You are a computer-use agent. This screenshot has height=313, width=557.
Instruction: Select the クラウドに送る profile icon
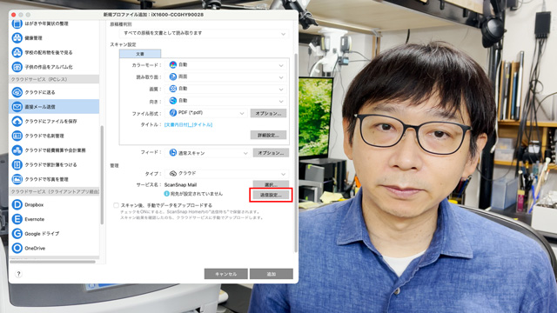(17, 92)
